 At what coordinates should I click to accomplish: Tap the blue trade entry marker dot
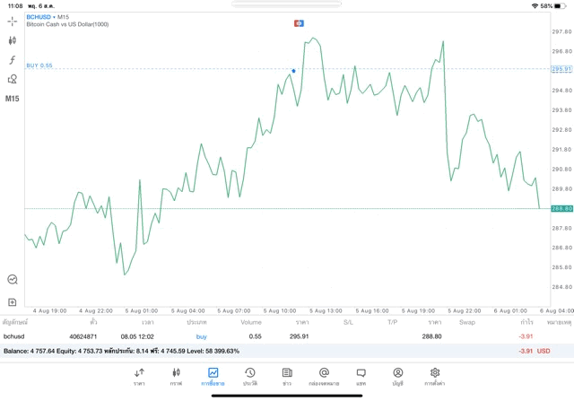click(293, 71)
